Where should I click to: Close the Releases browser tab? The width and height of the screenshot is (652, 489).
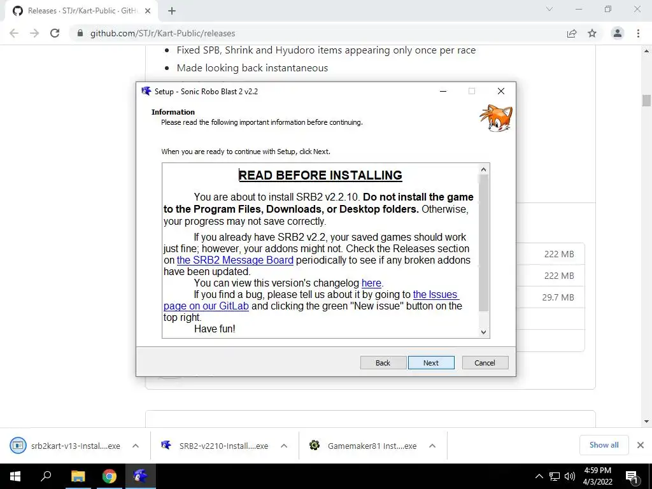tap(148, 11)
